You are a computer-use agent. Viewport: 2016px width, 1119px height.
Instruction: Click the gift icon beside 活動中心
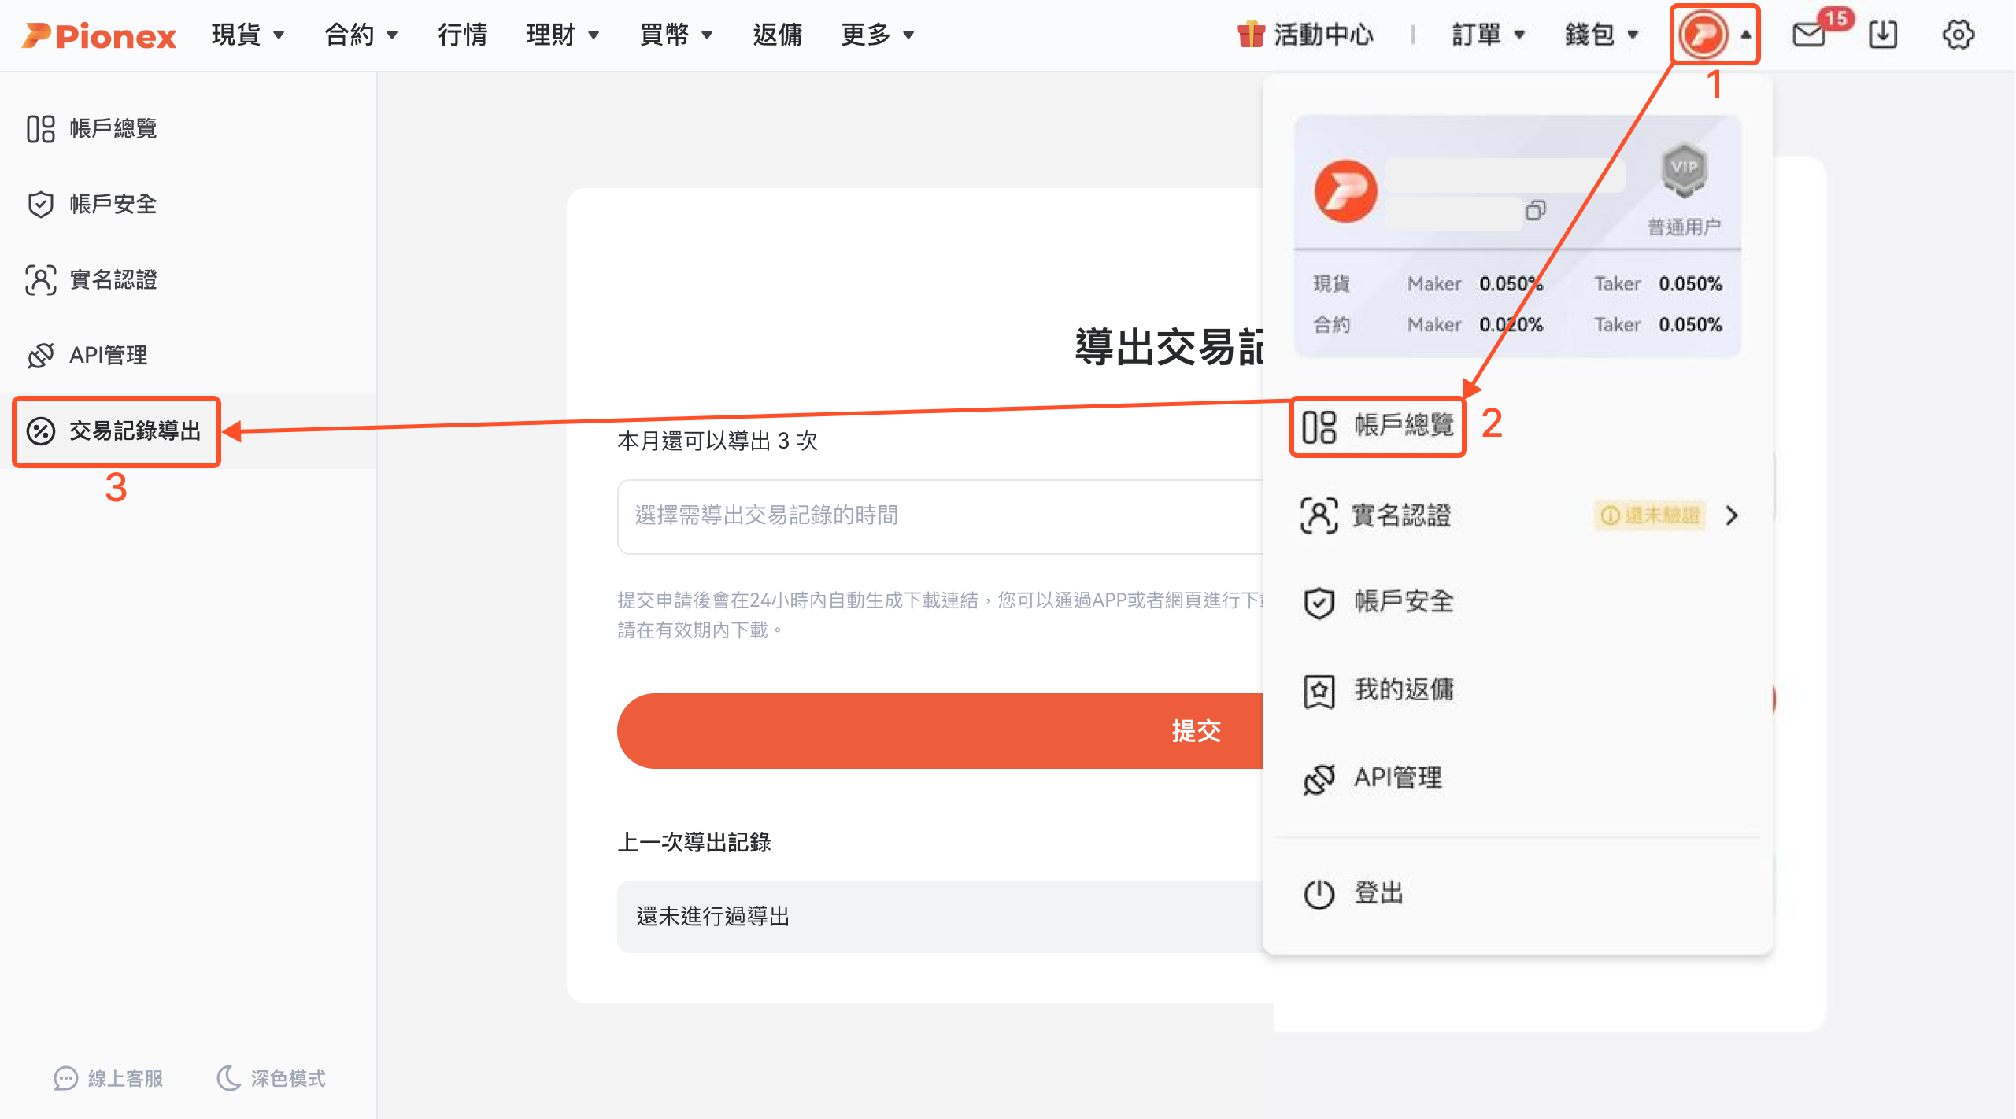tap(1250, 35)
